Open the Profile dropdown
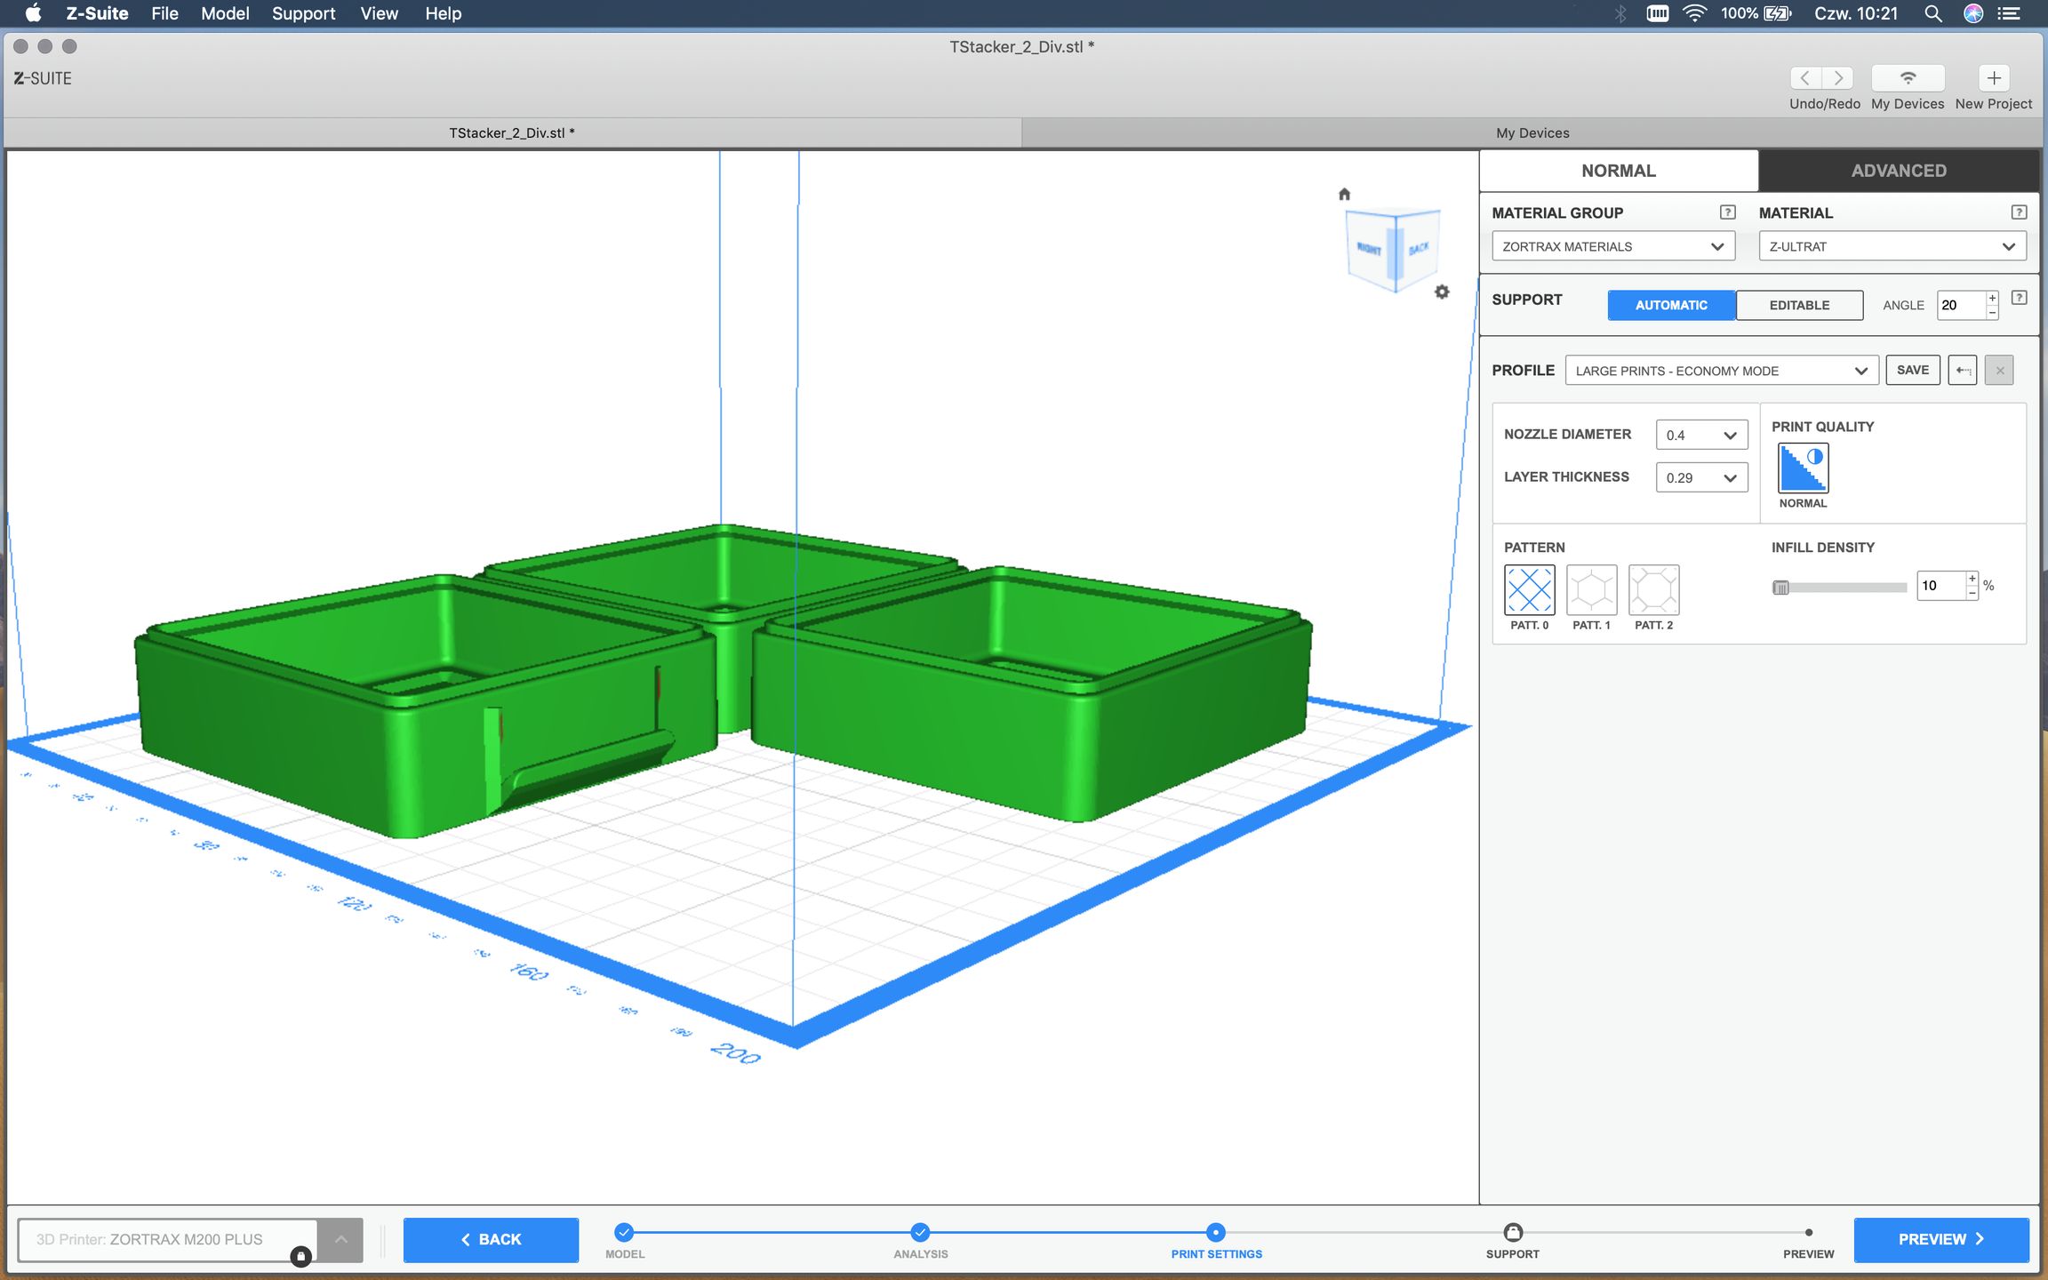The image size is (2048, 1280). point(1722,371)
